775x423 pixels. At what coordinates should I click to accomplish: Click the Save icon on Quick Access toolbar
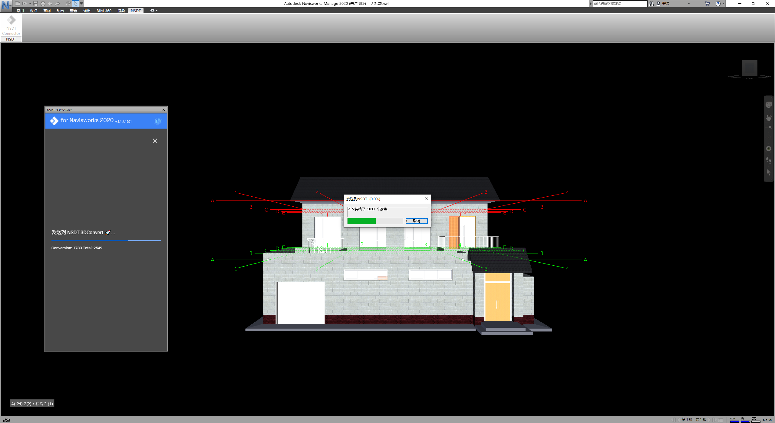click(x=36, y=4)
